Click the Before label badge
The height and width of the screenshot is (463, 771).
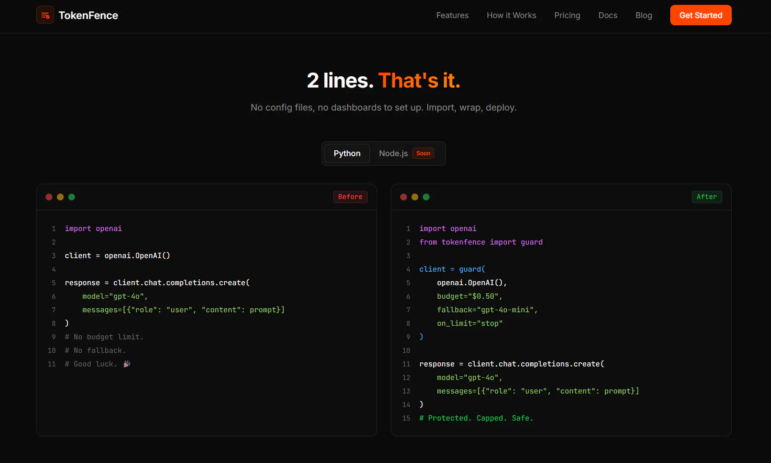click(x=350, y=197)
